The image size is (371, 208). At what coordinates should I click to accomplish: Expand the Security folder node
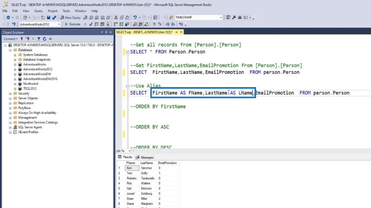point(10,94)
